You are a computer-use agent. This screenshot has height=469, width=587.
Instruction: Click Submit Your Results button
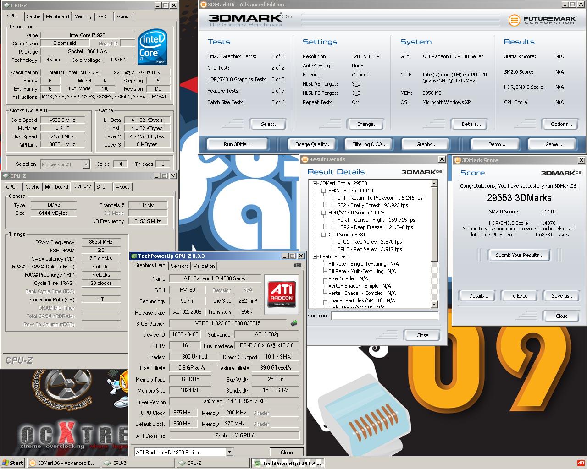coord(519,255)
